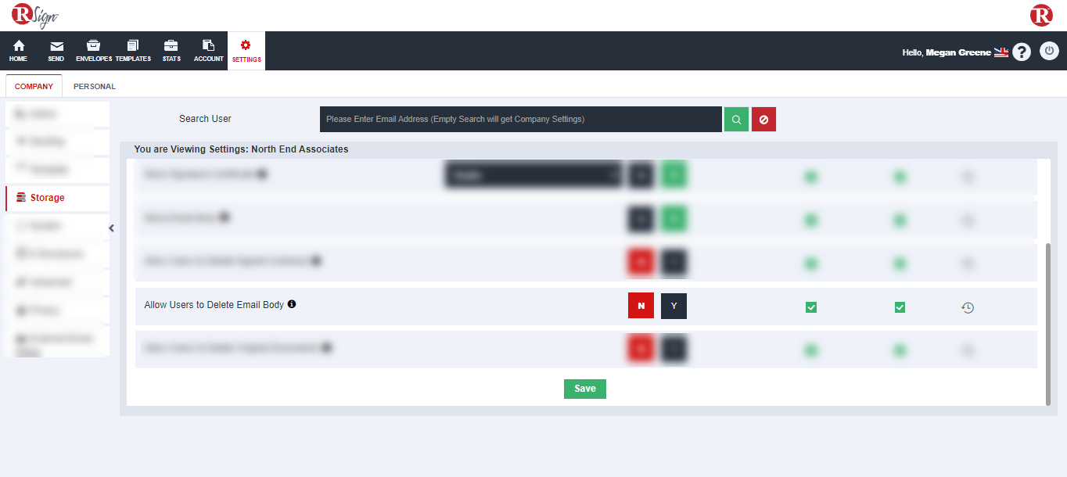Image resolution: width=1067 pixels, height=477 pixels.
Task: Open the Templates section
Action: [133, 51]
